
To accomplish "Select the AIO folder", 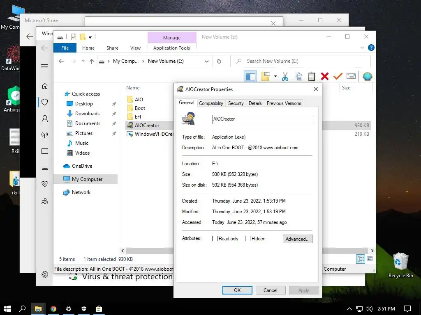I will [x=139, y=99].
